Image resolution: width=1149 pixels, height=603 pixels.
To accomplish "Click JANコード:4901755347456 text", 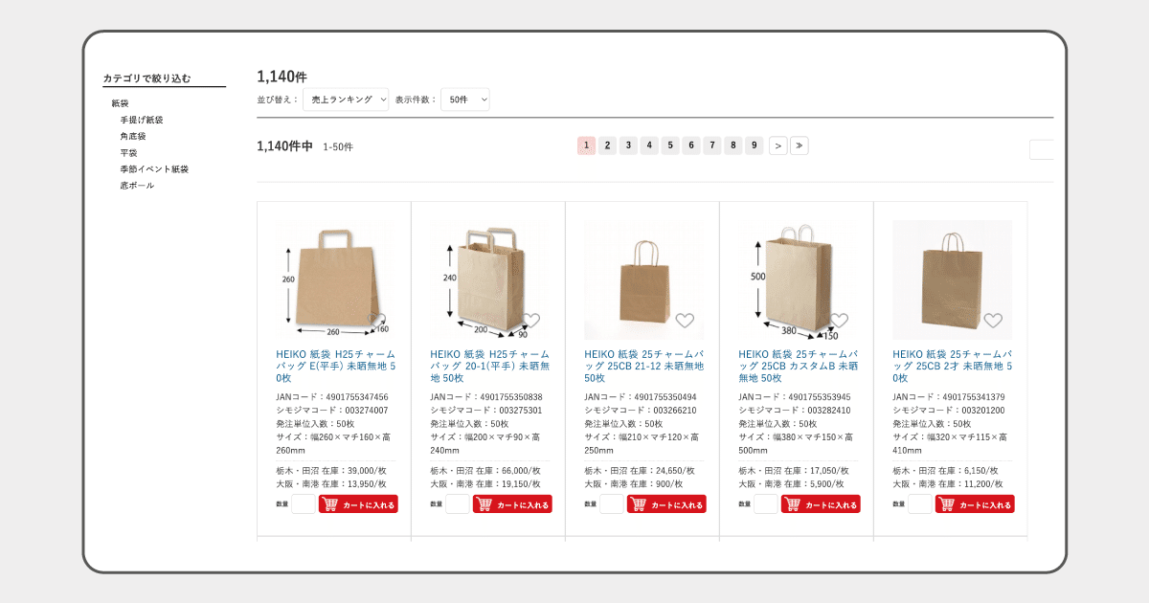I will click(x=332, y=397).
